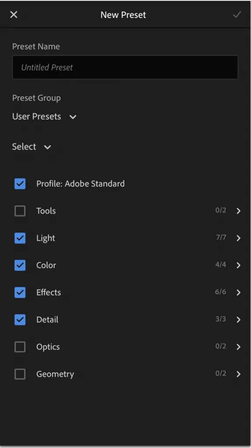Uncheck Profile: Adobe Standard checkbox
Viewport: 251px width, 448px height.
tap(20, 184)
